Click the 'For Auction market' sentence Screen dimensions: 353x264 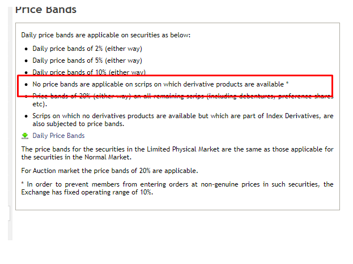[109, 171]
